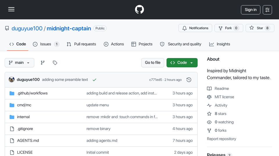This screenshot has height=156, width=279.
Task: Click duguyue100 avatar in commit bar
Action: click(x=12, y=80)
